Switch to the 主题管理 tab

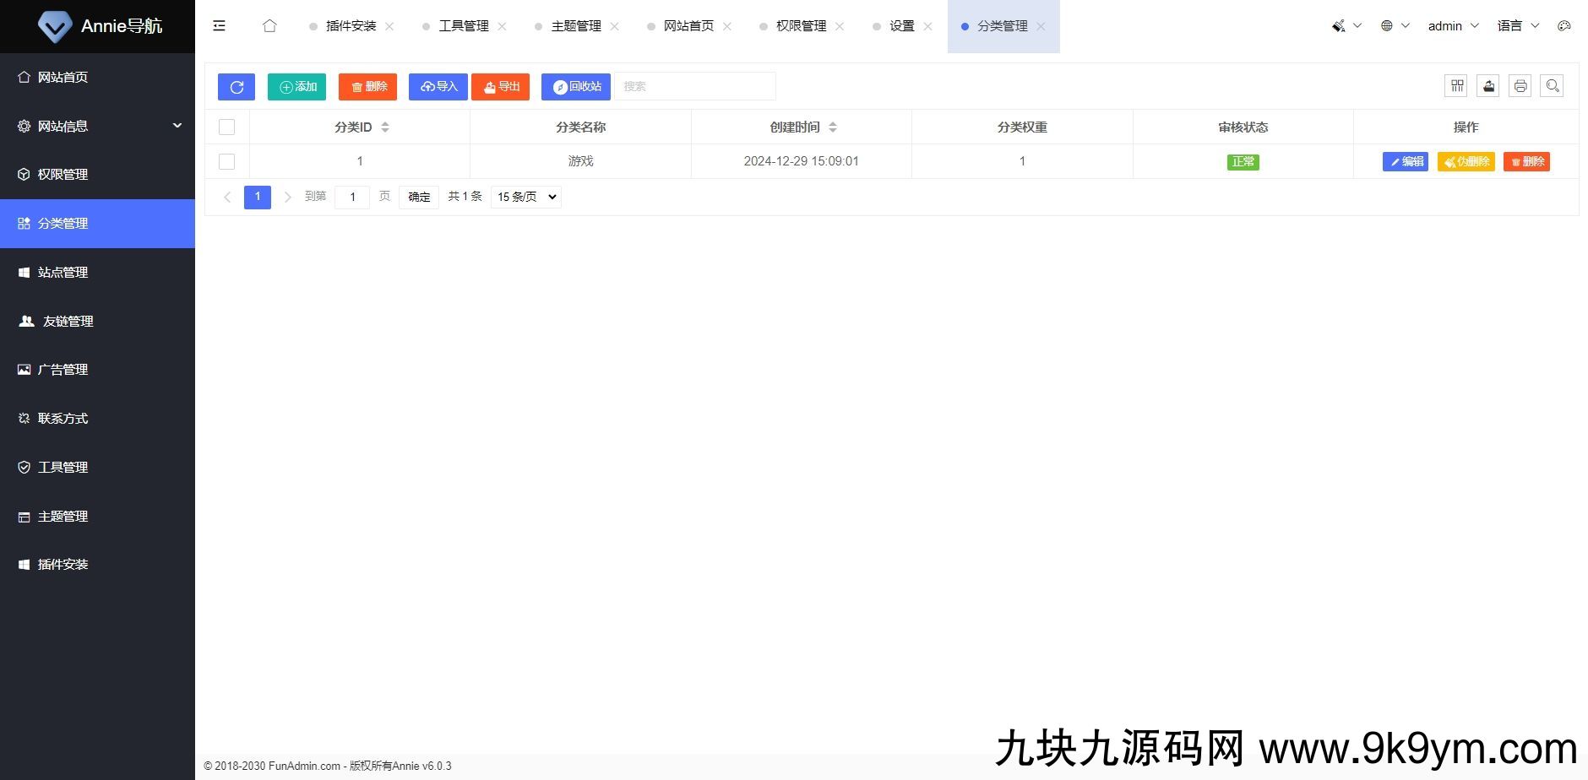[x=576, y=26]
